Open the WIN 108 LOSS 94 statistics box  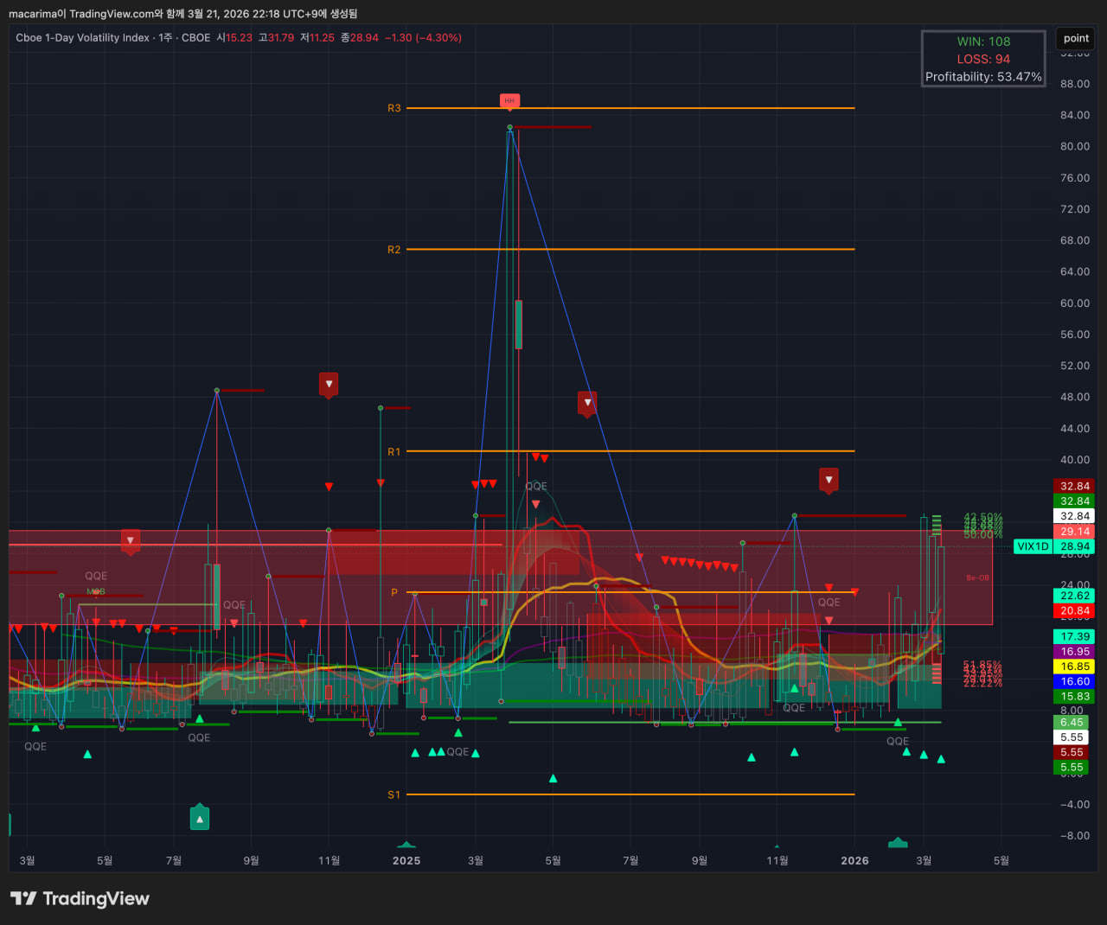(x=983, y=59)
